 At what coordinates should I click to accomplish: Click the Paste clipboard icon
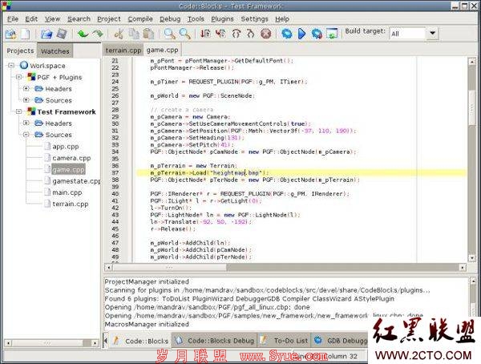click(148, 34)
